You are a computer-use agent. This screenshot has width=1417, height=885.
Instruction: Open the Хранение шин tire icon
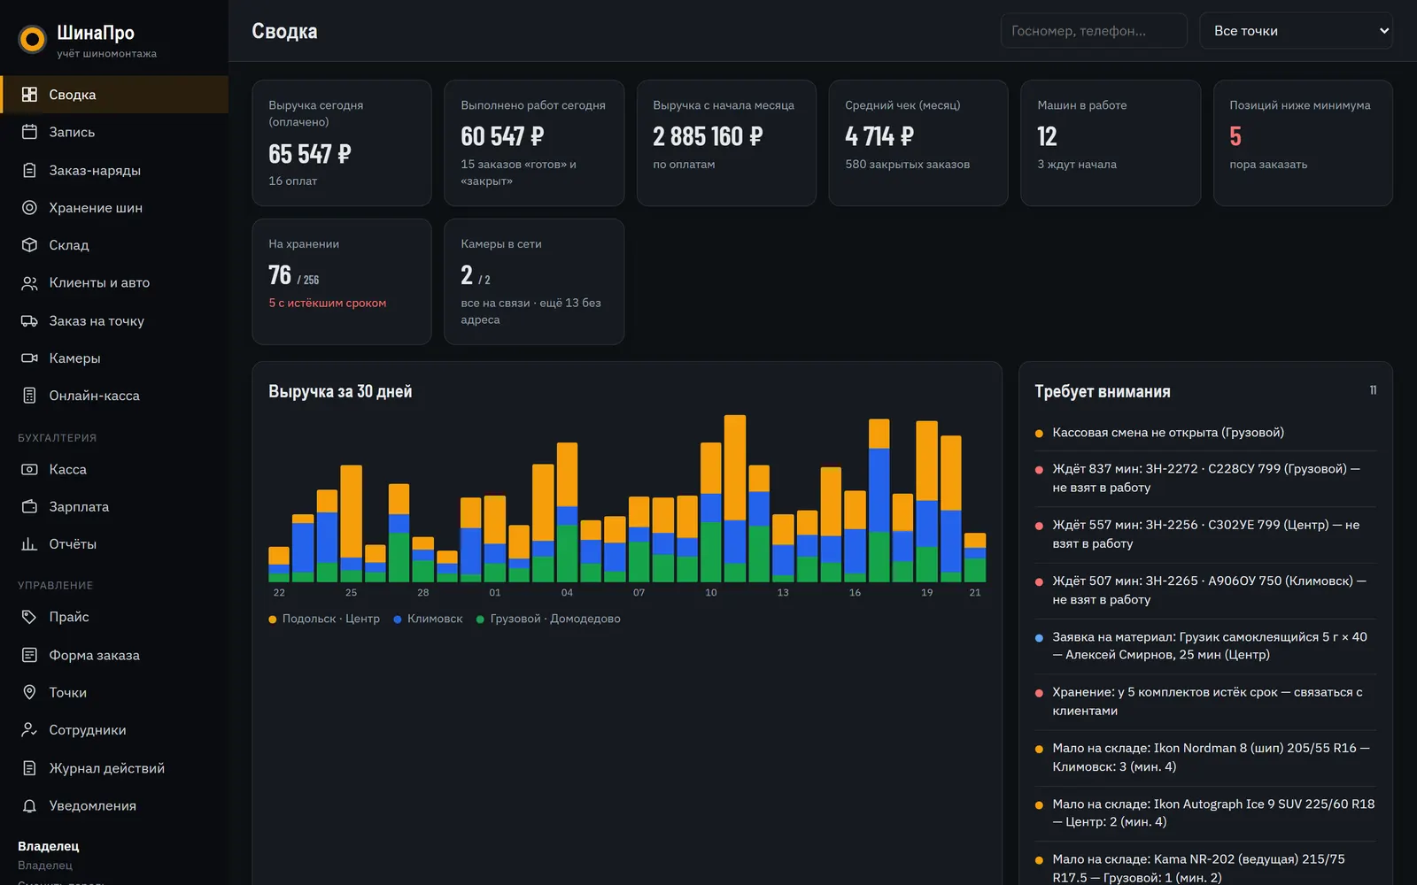[29, 207]
